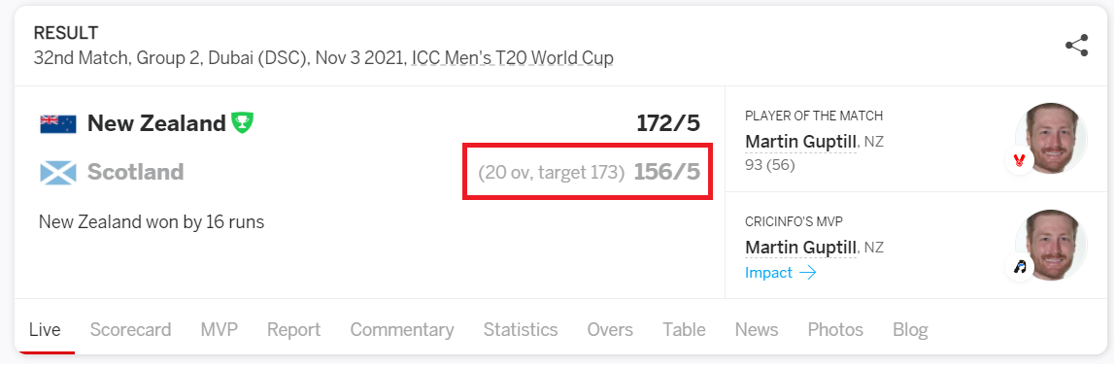The width and height of the screenshot is (1116, 367).
Task: Click Scotland's 156/5 score
Action: pos(667,172)
